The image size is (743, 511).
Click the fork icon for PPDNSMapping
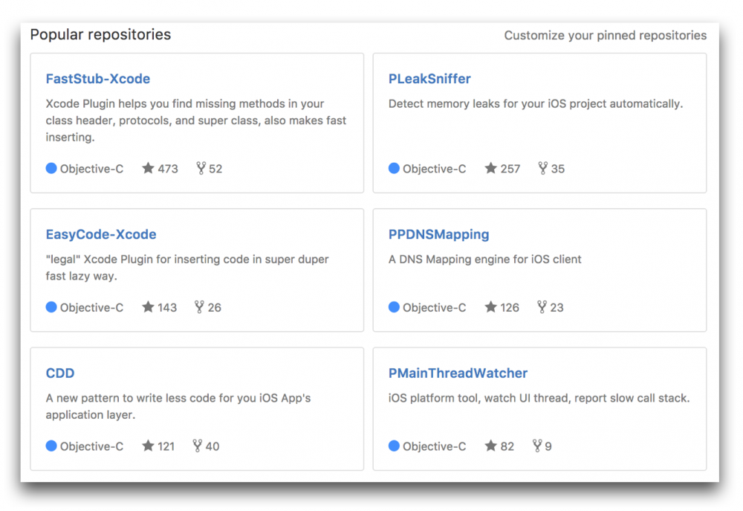(x=542, y=306)
